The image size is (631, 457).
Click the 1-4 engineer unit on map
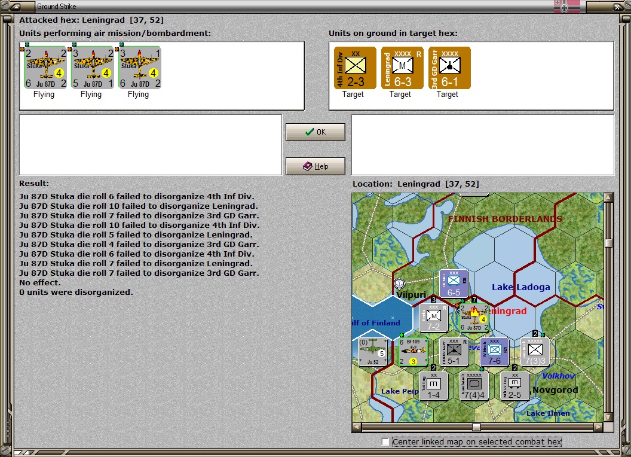coord(433,386)
